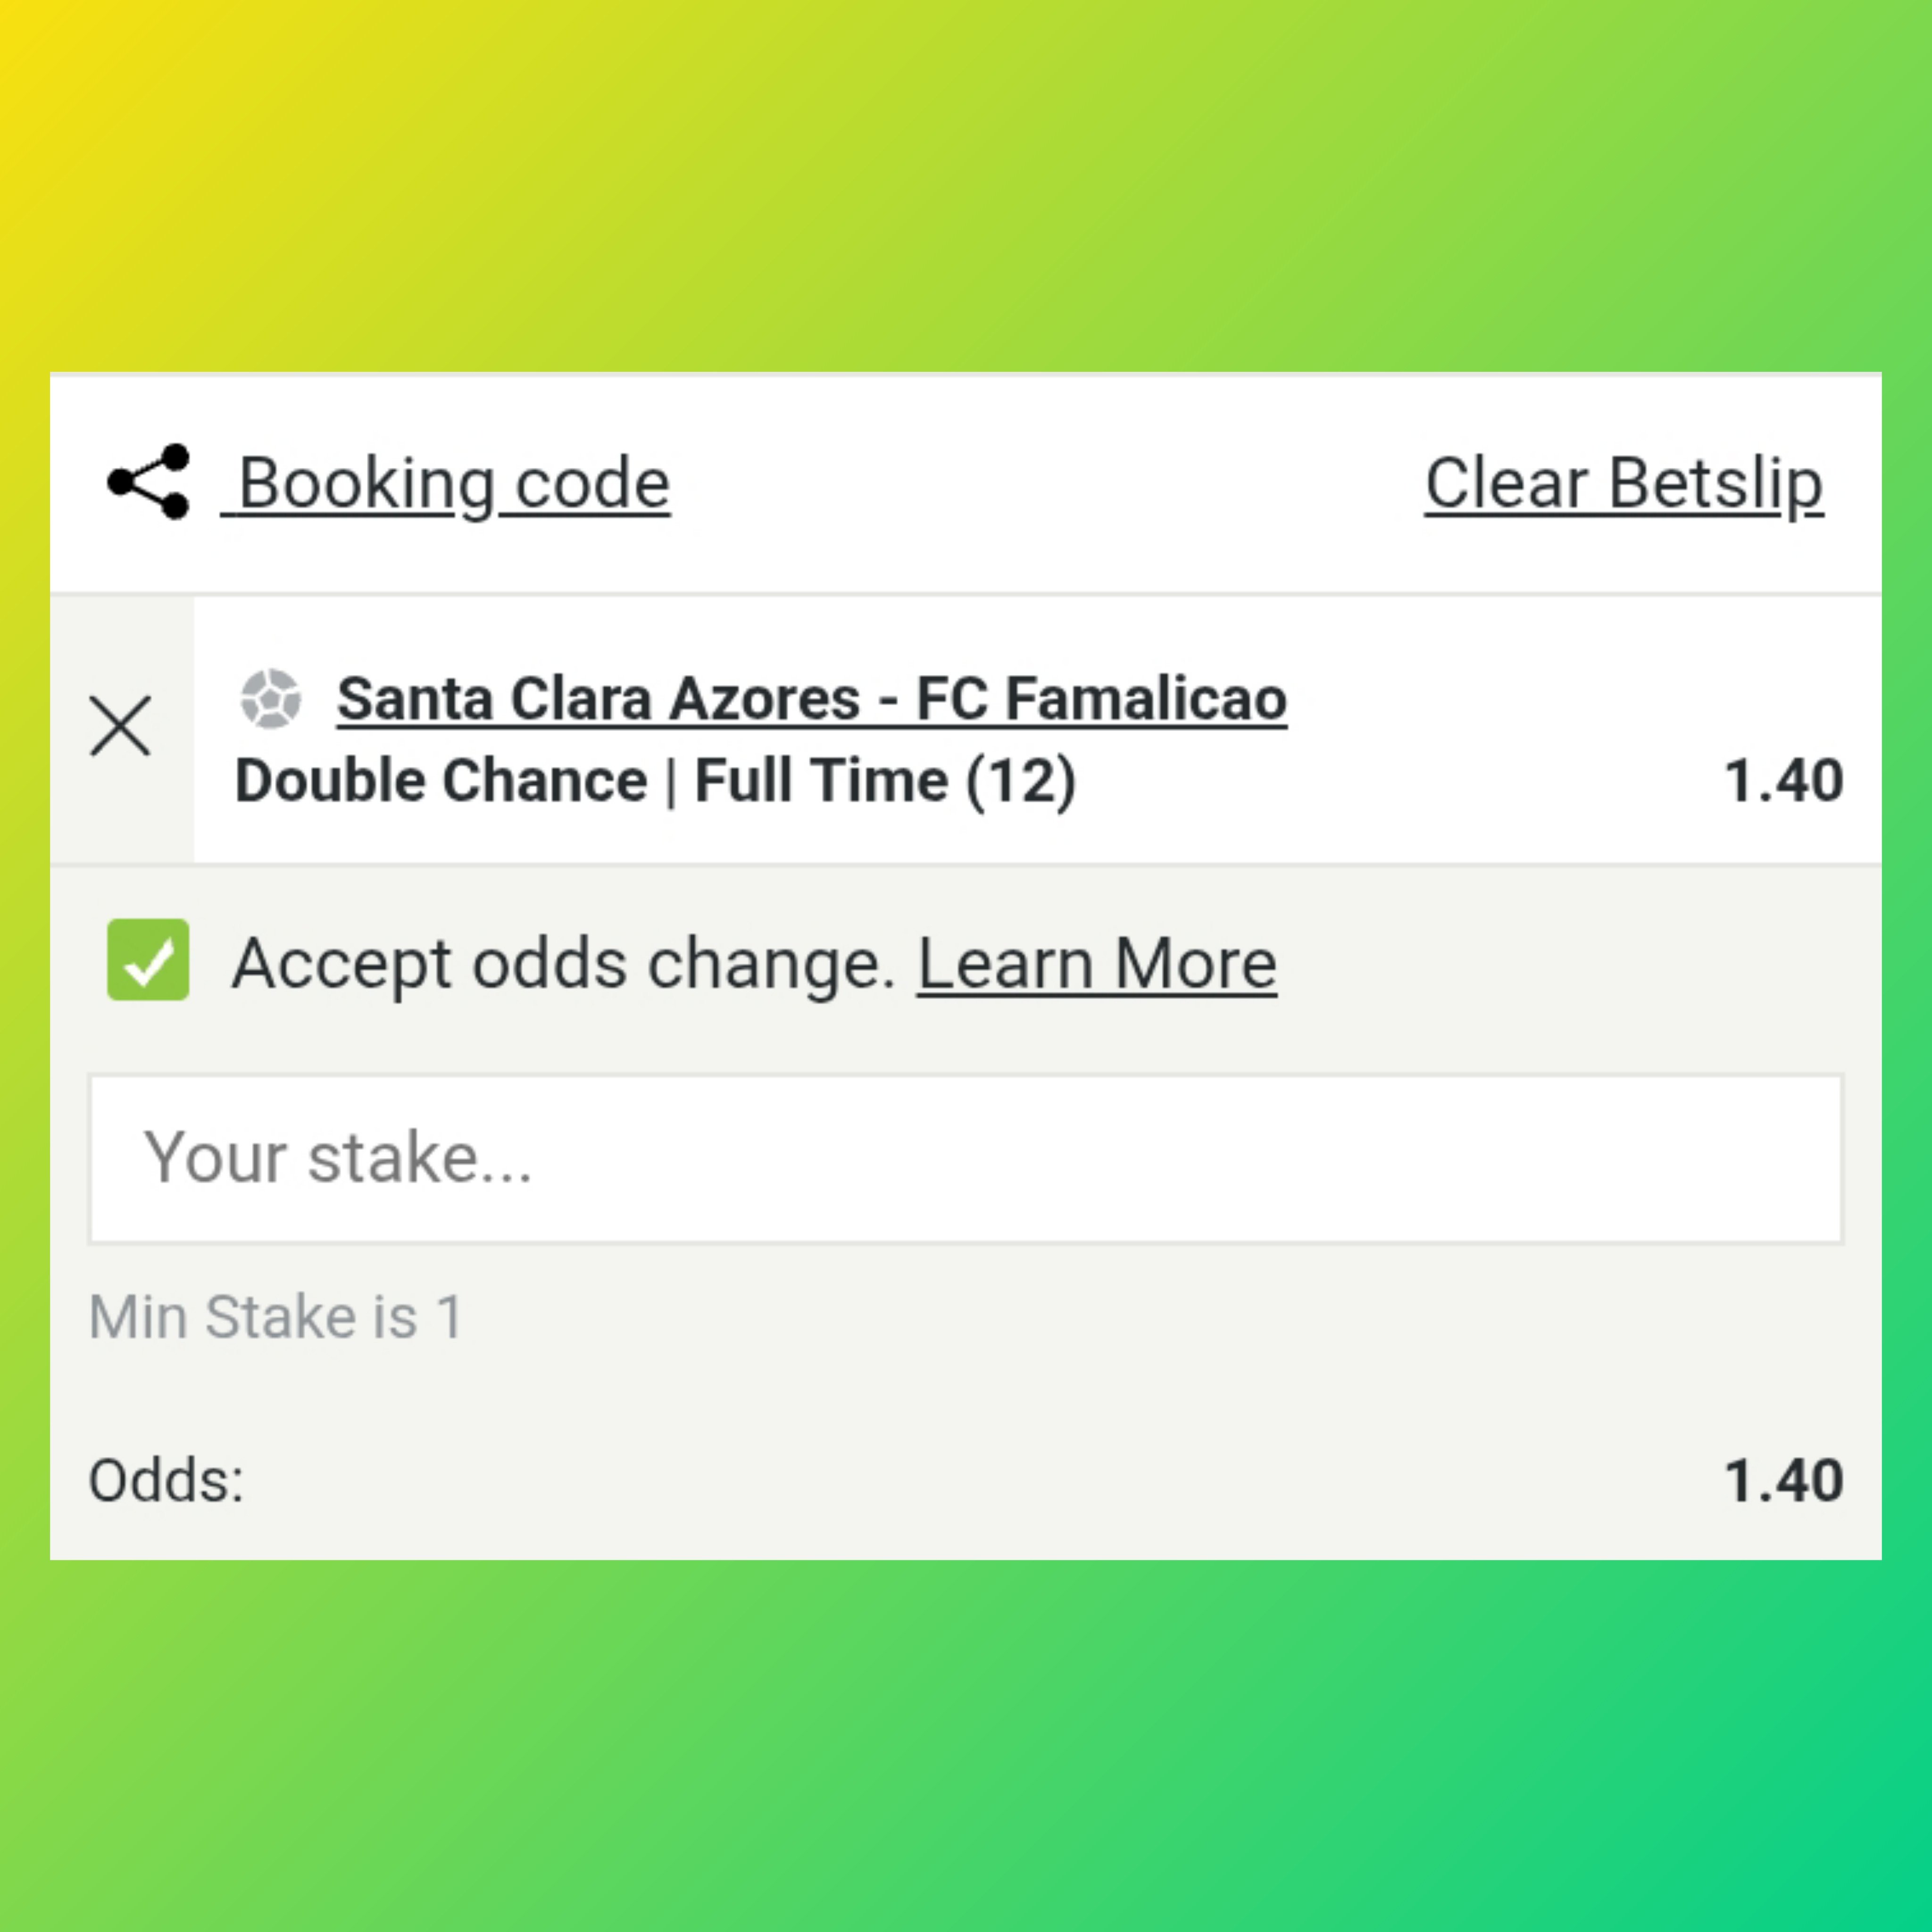Click the Accept odds change label text
This screenshot has height=1932, width=1932.
[563, 964]
